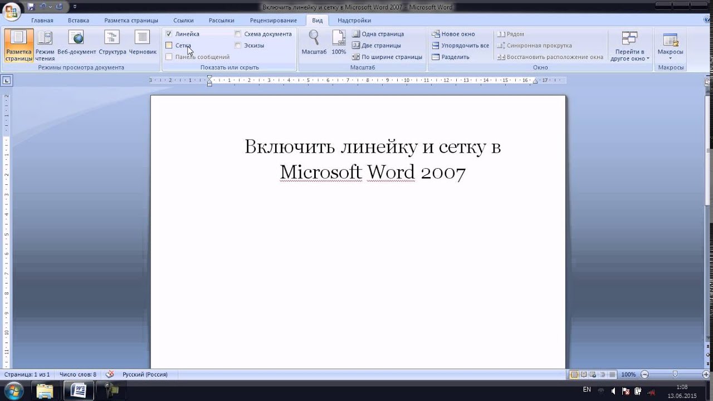Click the first-line indent marker on the ruler
713x401 pixels.
pyautogui.click(x=209, y=78)
